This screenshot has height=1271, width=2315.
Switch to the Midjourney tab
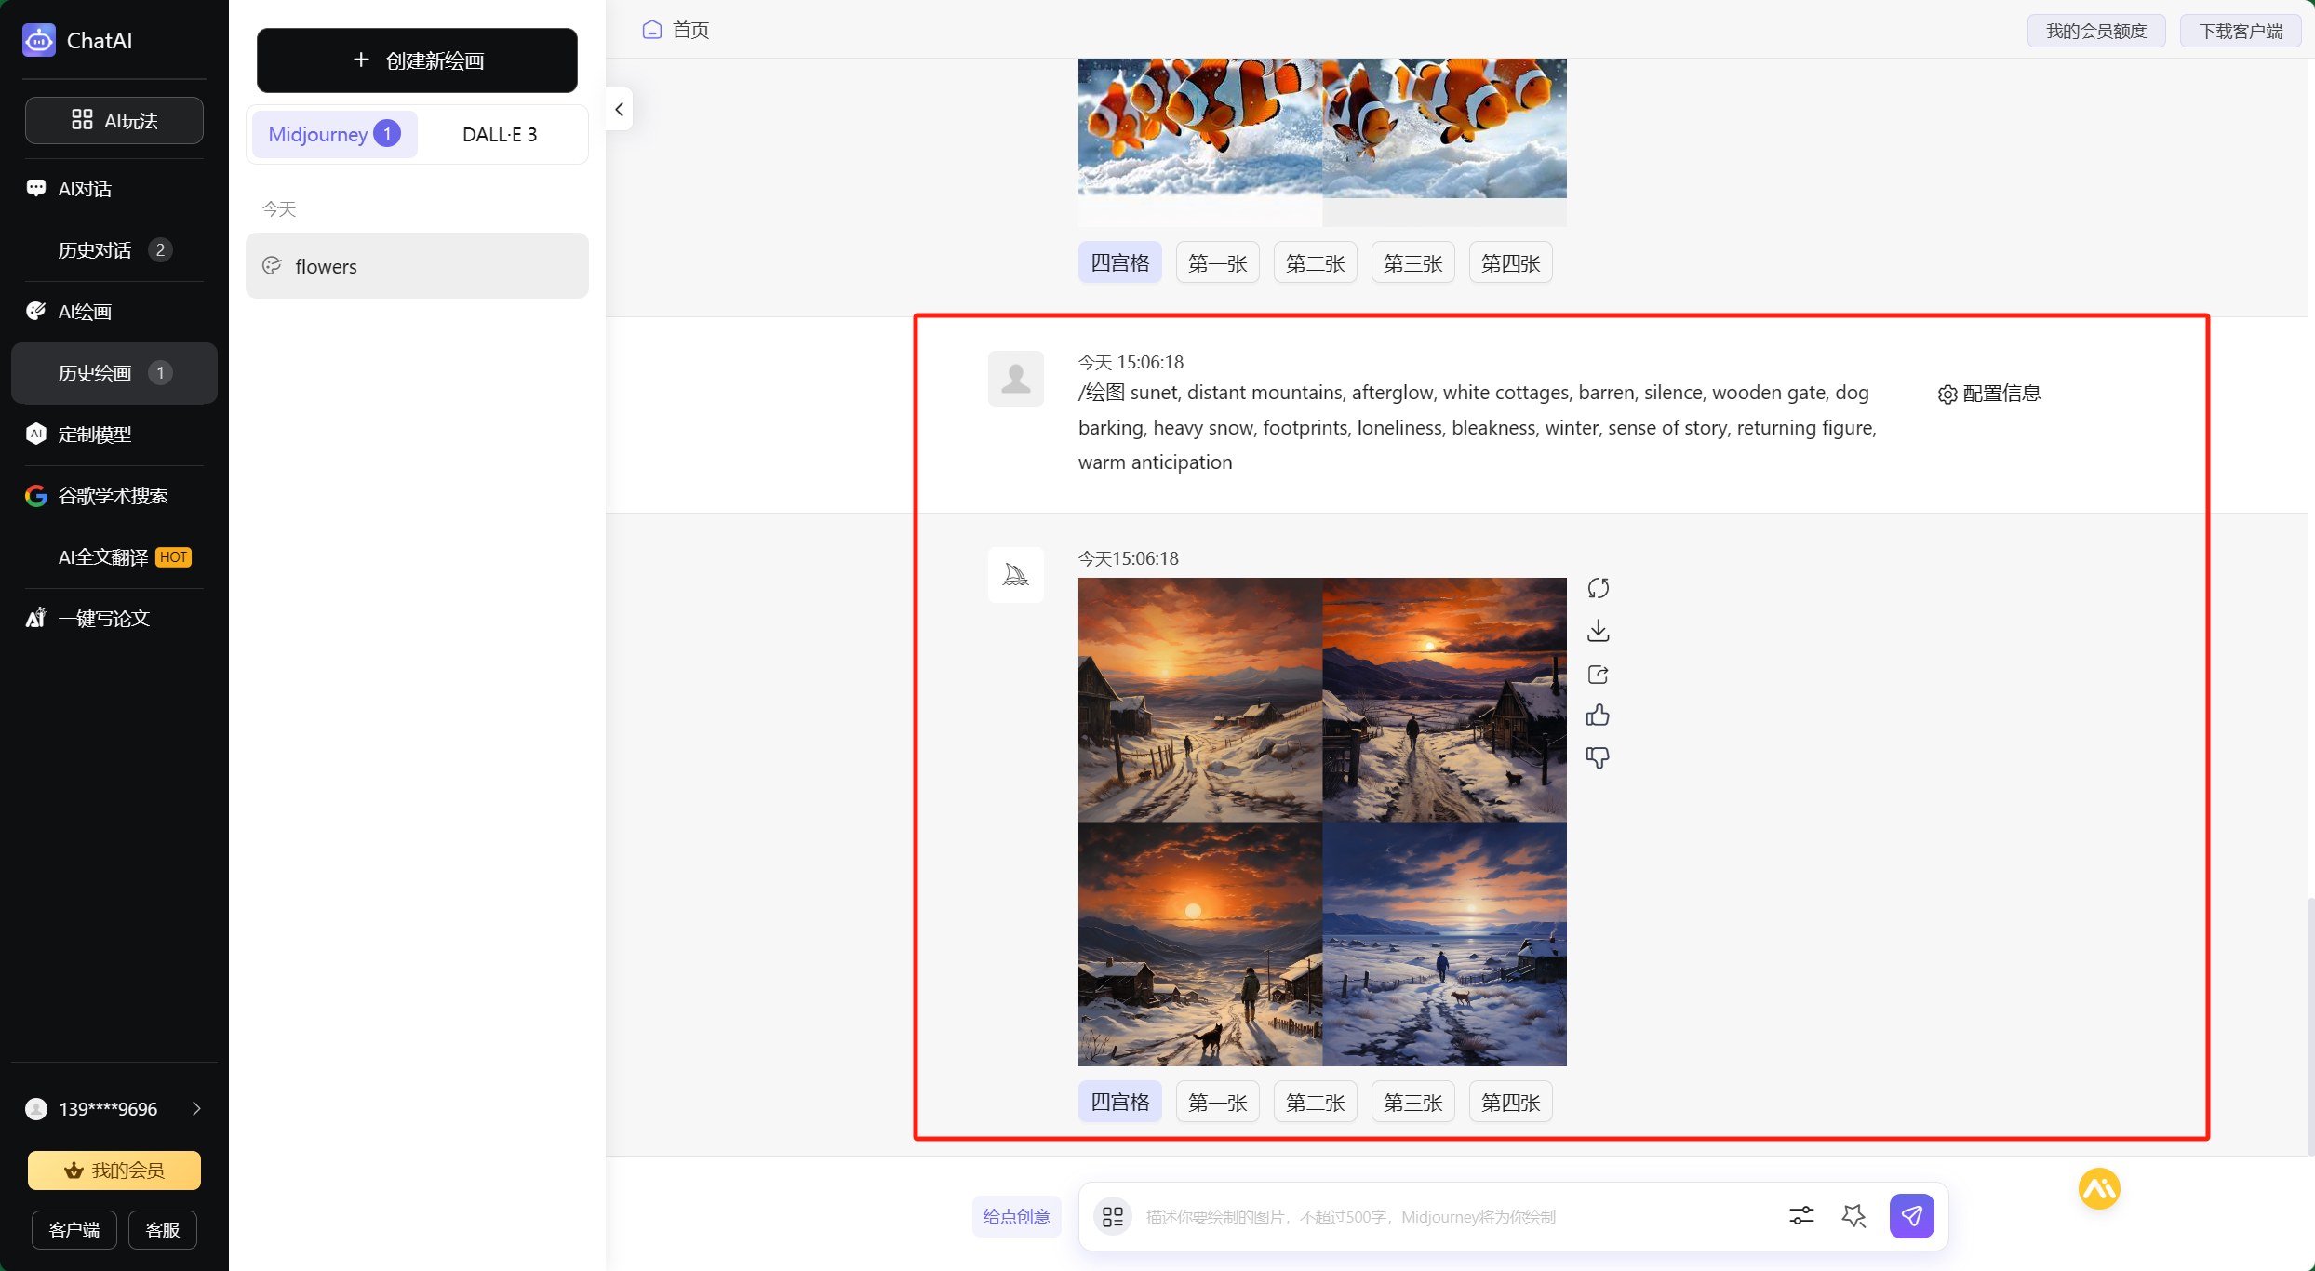pyautogui.click(x=333, y=134)
